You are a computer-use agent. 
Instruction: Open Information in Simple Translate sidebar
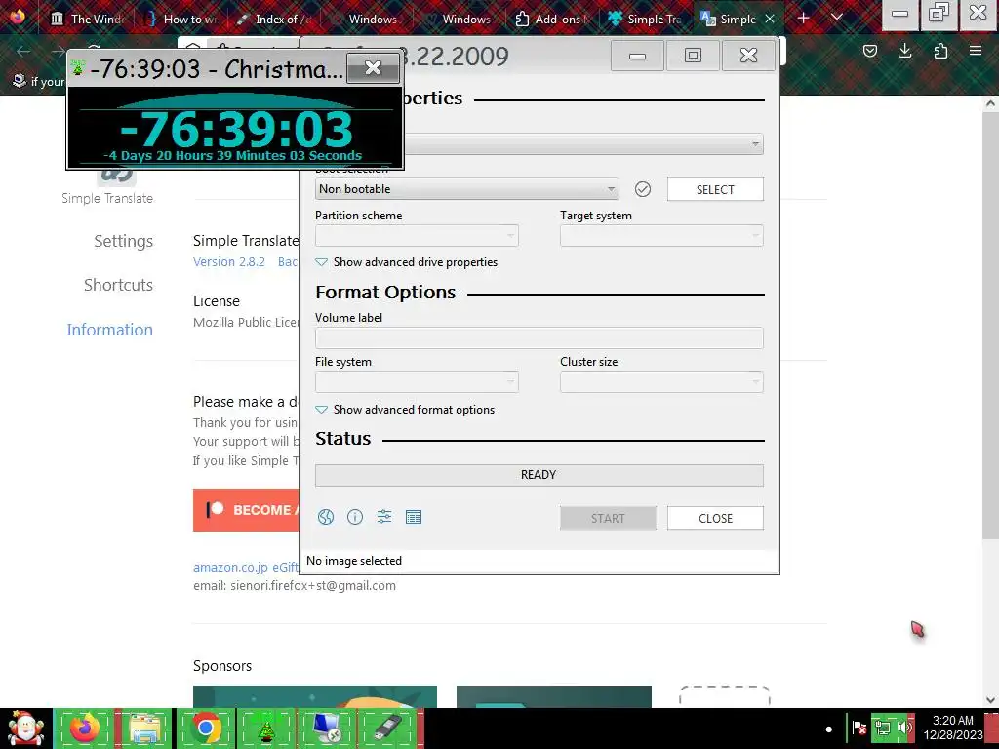(109, 330)
